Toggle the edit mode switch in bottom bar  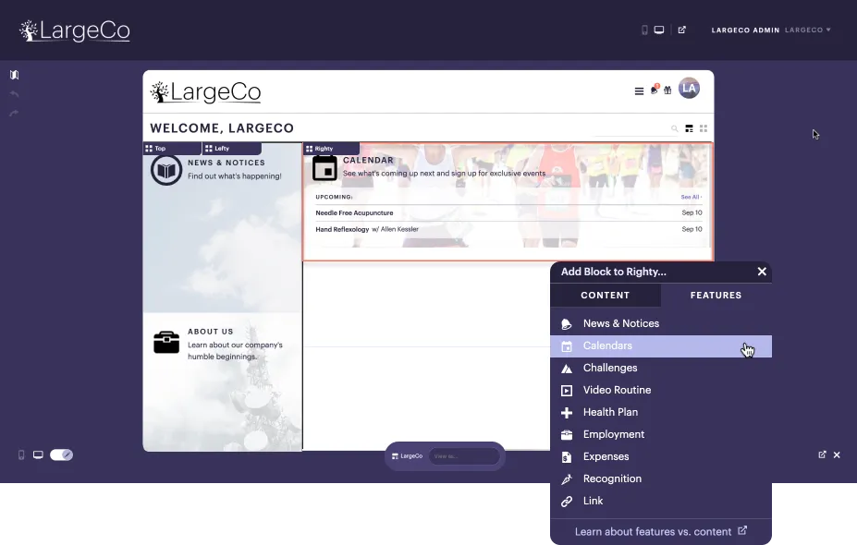(61, 454)
